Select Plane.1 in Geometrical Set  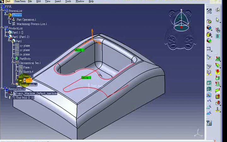tap(27, 68)
